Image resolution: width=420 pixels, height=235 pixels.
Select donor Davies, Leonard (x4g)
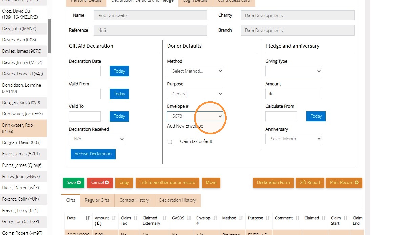(x=23, y=74)
